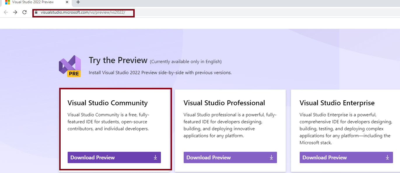Click the browser forward arrow

pos(15,12)
